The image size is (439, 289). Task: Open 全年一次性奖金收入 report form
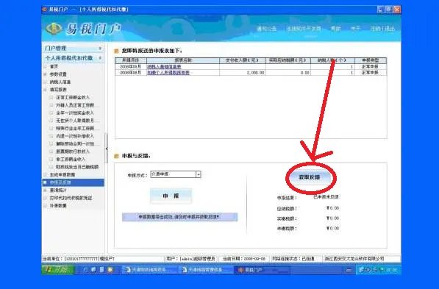pos(75,113)
